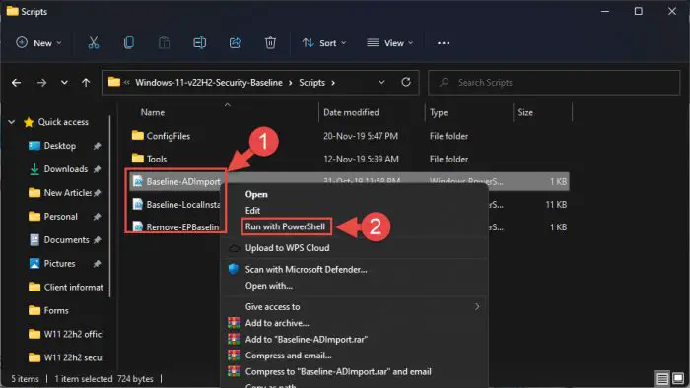Viewport: 690px width, 388px height.
Task: Click the Share icon in toolbar
Action: (x=235, y=42)
